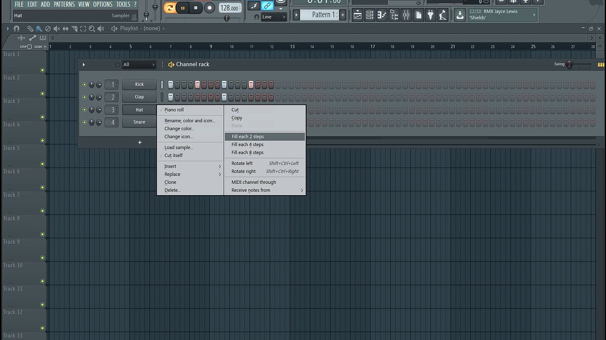Select the playlist slice tool
Image resolution: width=606 pixels, height=340 pixels.
tap(75, 28)
